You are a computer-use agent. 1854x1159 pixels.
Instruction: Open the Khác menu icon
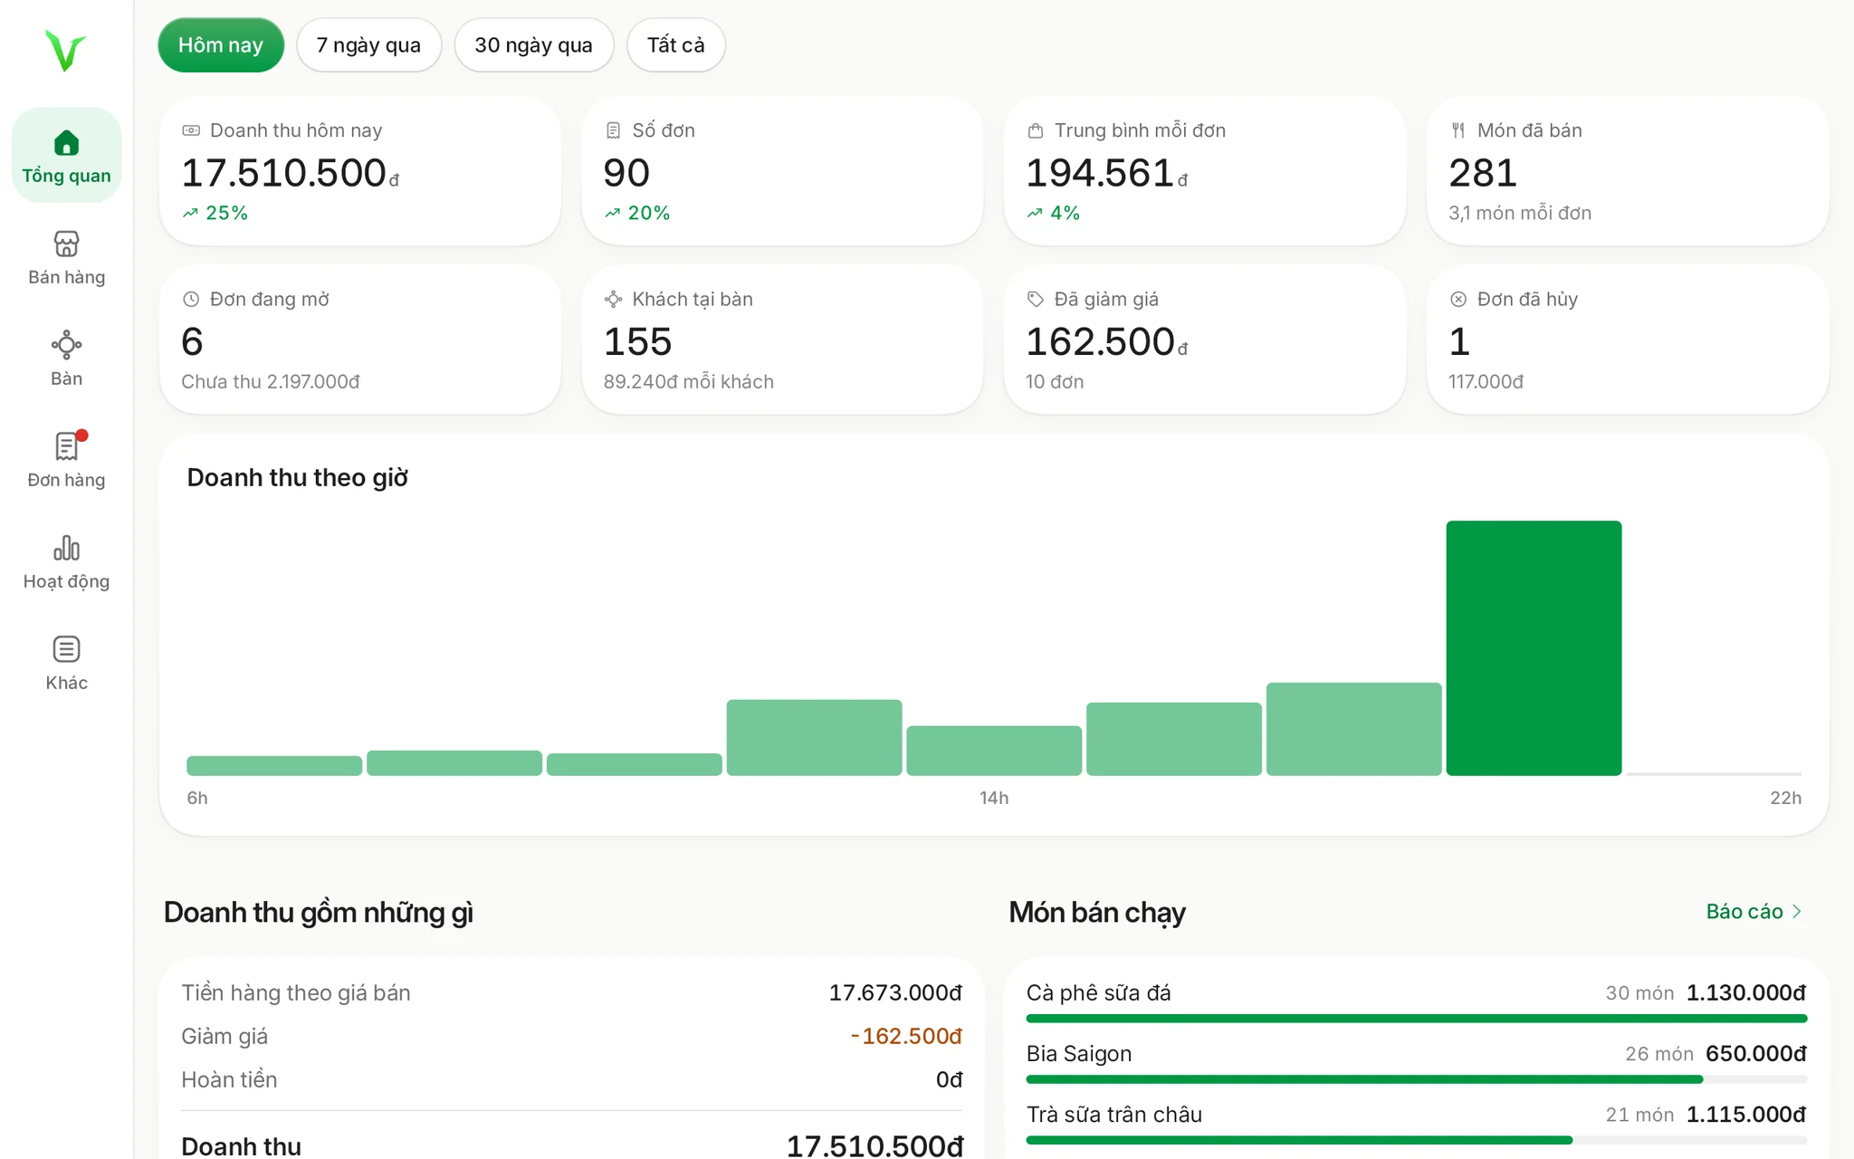click(x=66, y=649)
